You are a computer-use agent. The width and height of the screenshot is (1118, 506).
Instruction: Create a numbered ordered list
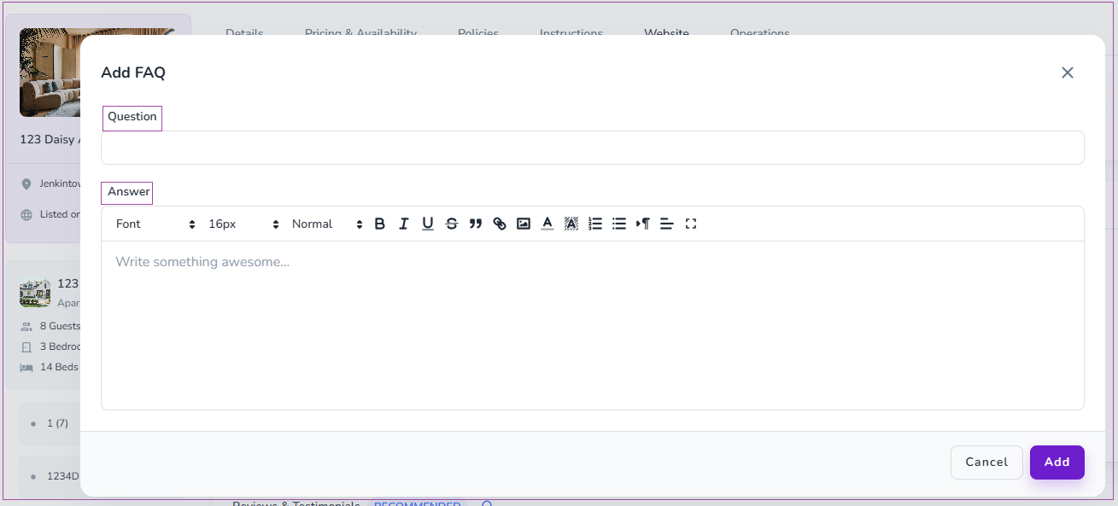coord(595,224)
